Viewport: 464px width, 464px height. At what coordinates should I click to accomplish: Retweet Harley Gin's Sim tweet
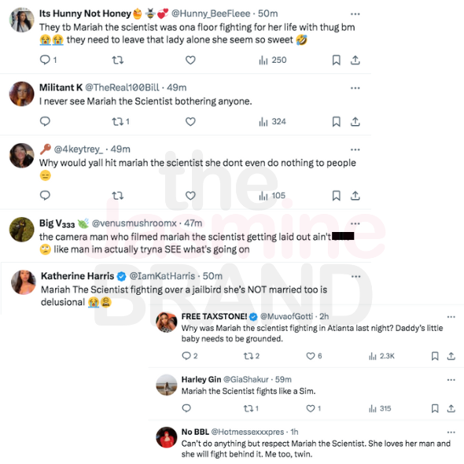tap(251, 409)
